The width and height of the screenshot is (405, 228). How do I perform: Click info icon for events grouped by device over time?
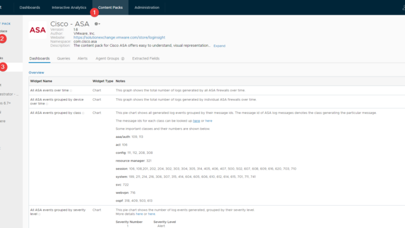click(x=47, y=104)
